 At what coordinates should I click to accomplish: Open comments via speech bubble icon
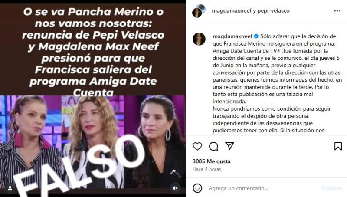click(213, 146)
